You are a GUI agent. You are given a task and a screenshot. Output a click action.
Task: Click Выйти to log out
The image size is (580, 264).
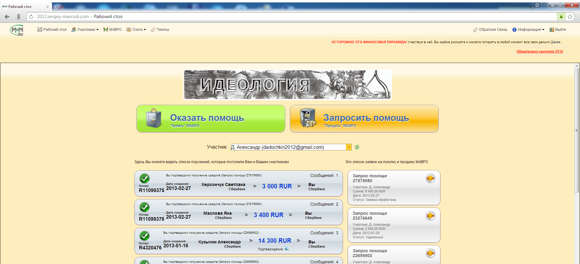coord(558,30)
